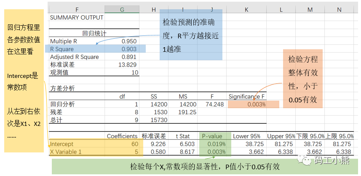Click the t Stat header cell

[183, 136]
